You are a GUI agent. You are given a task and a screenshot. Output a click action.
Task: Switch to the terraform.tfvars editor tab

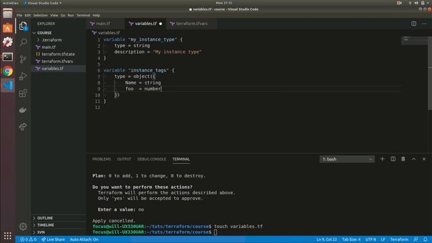tap(192, 24)
